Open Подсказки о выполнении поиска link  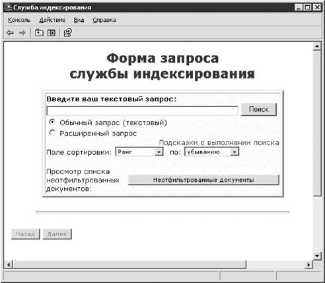click(x=219, y=143)
